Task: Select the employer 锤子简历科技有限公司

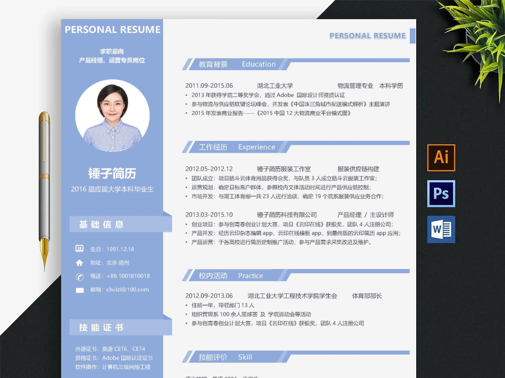Action: 287,215
